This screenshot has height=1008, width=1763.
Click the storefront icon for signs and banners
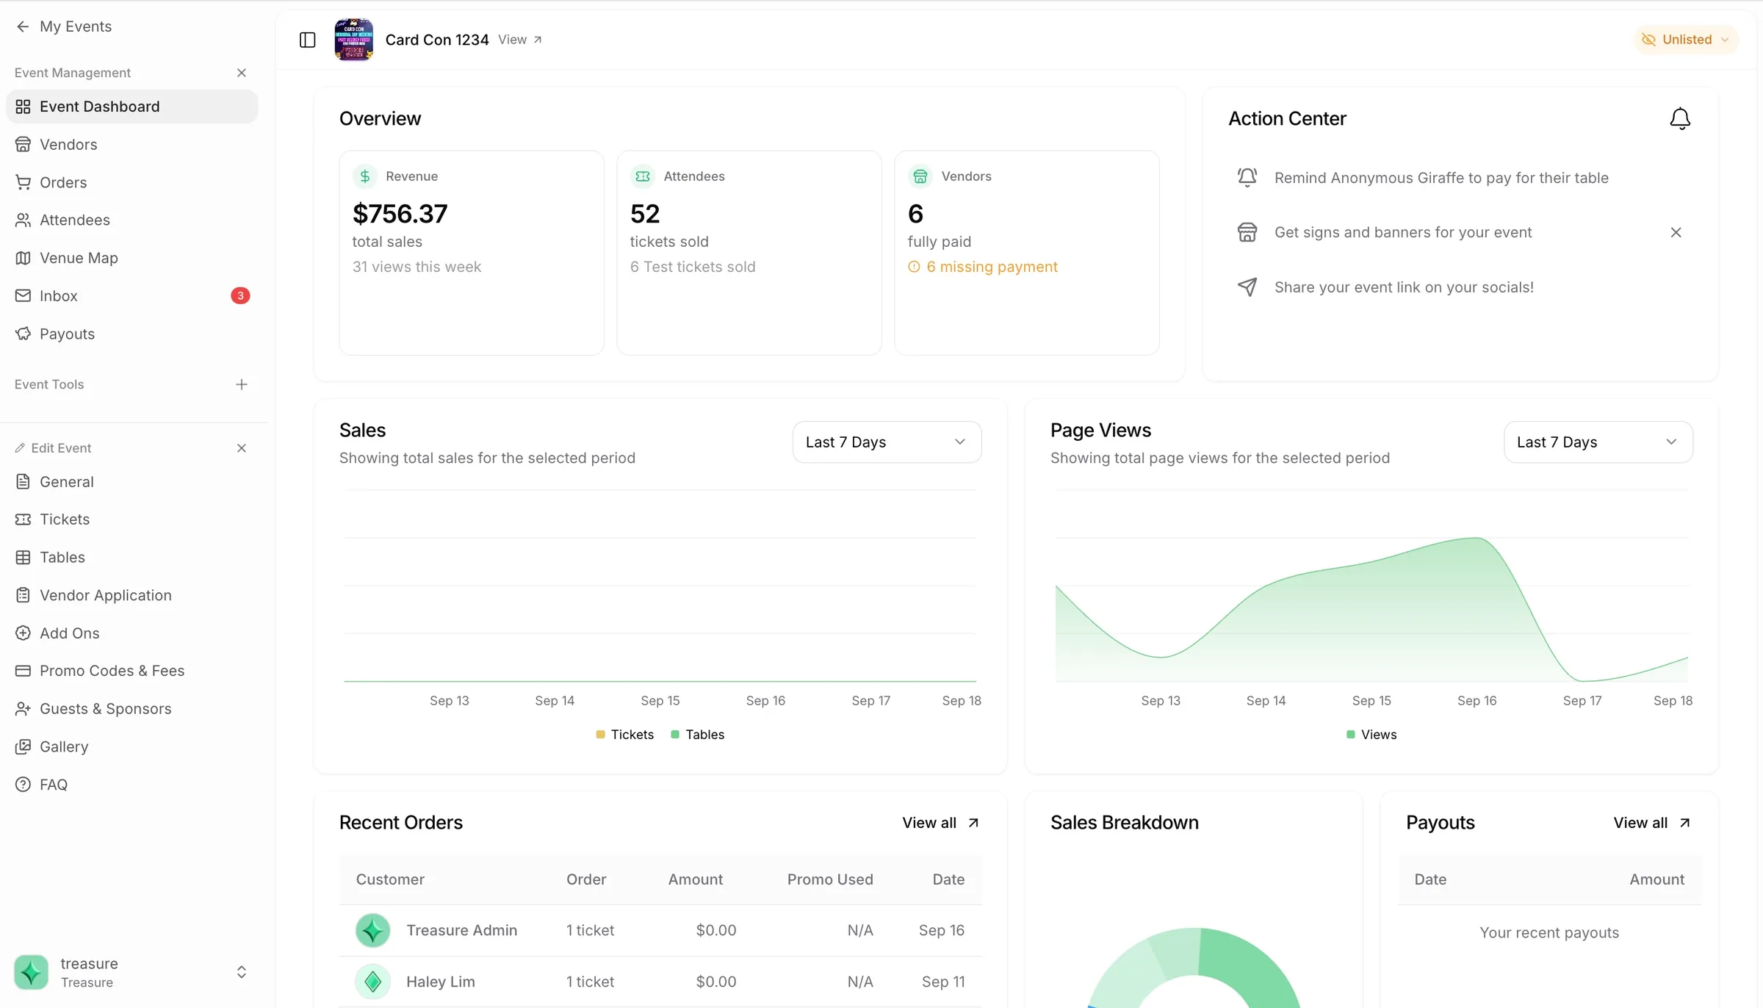[x=1247, y=232]
